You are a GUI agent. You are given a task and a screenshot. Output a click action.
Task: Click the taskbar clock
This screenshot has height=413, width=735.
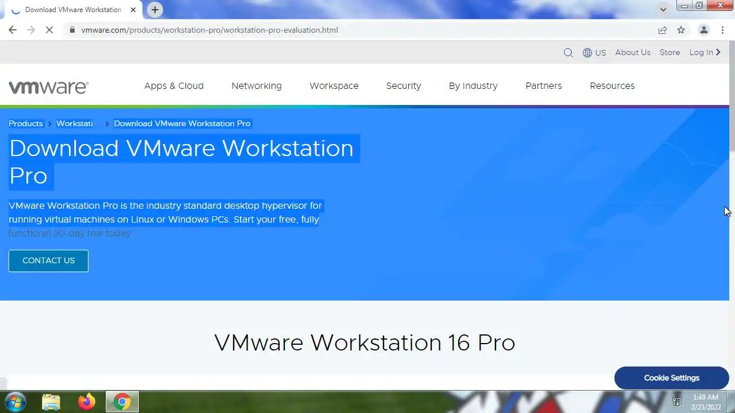tap(706, 402)
